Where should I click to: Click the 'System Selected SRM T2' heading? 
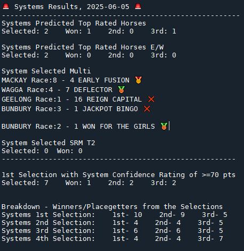48,143
